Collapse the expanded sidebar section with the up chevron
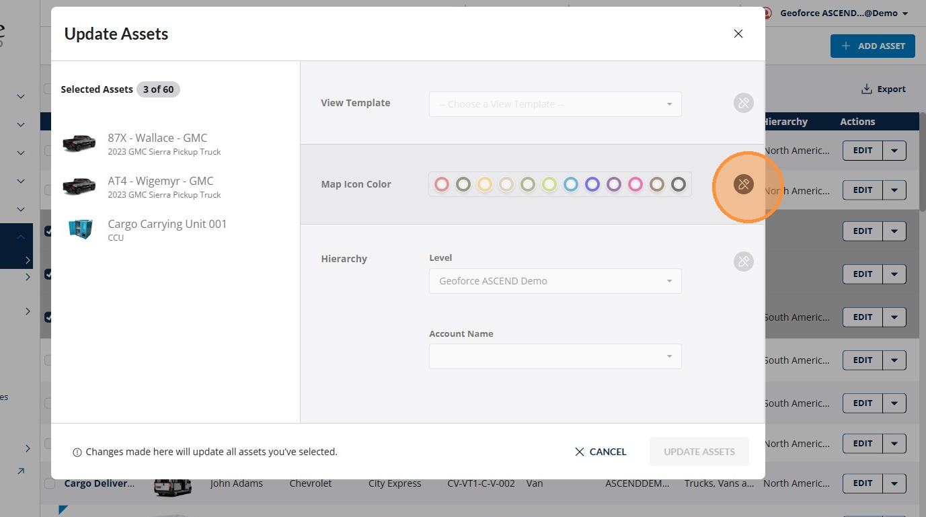This screenshot has height=517, width=926. 21,237
